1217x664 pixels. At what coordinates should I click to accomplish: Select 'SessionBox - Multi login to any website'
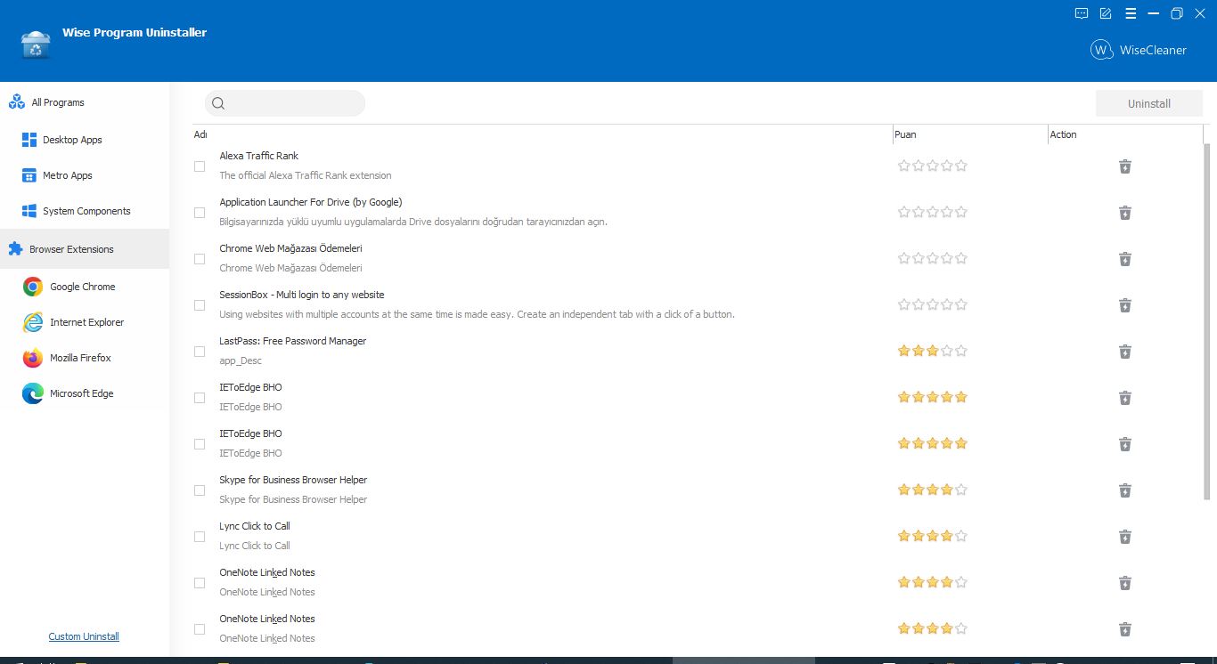click(302, 295)
